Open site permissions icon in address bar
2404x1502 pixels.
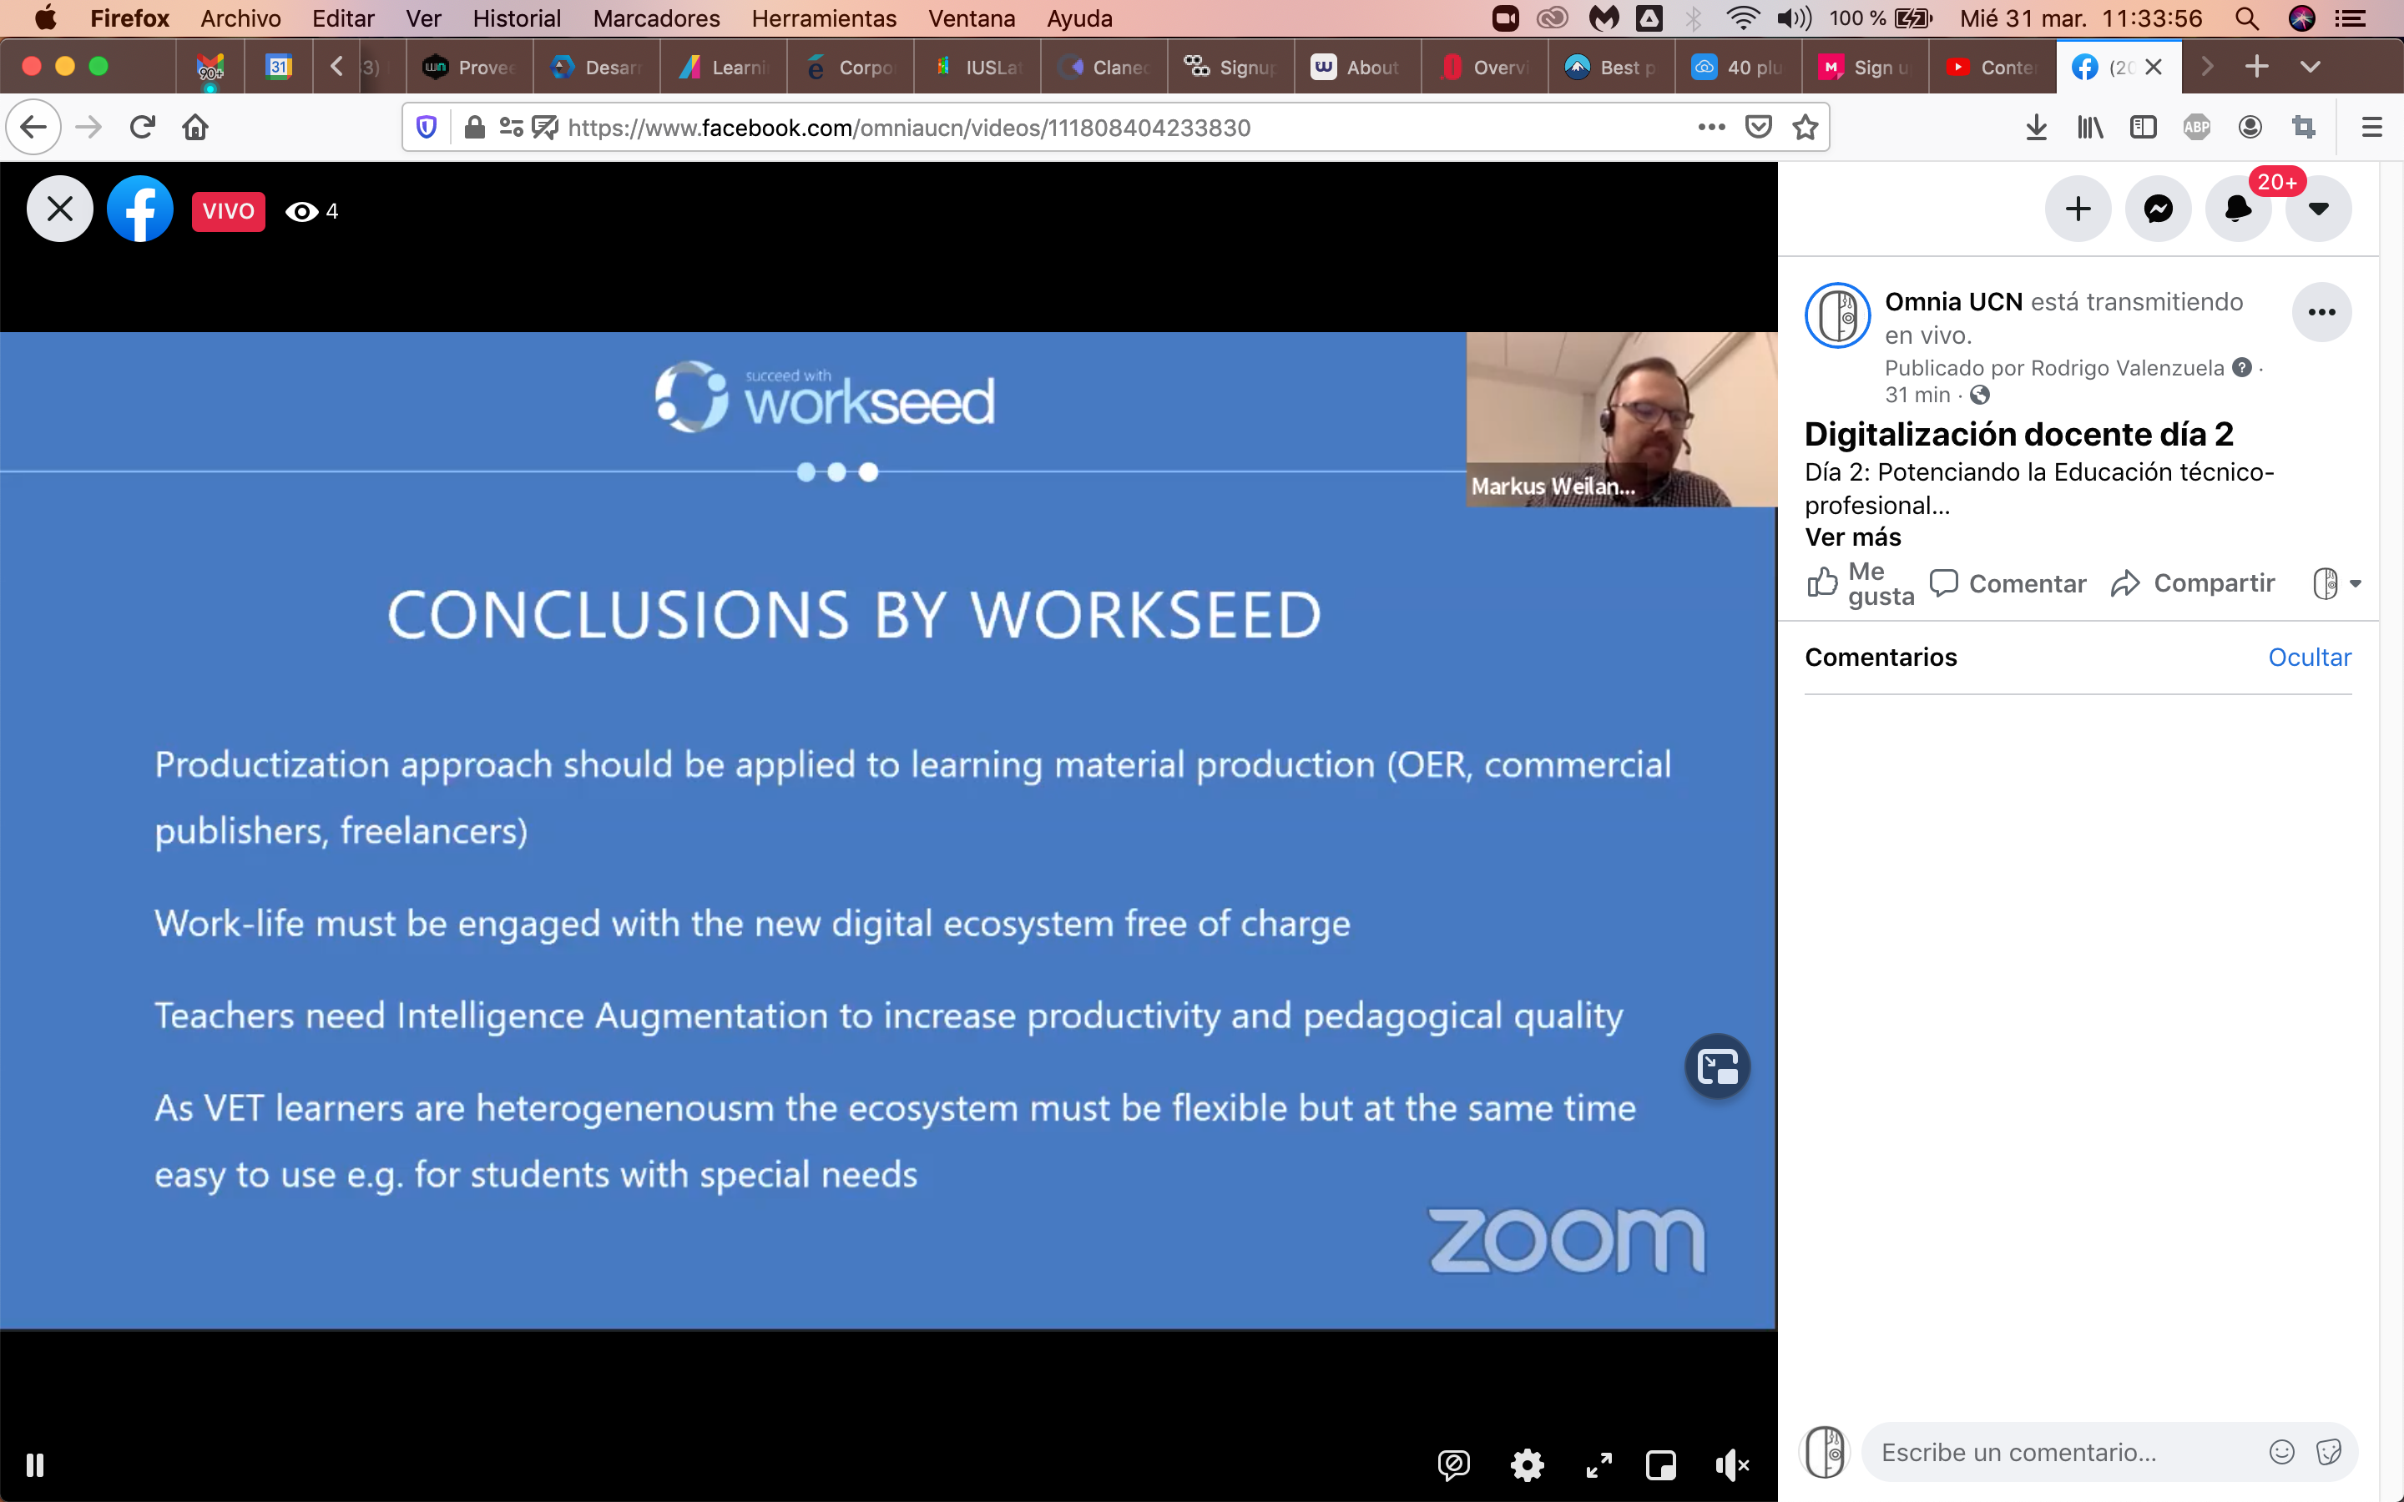coord(512,127)
